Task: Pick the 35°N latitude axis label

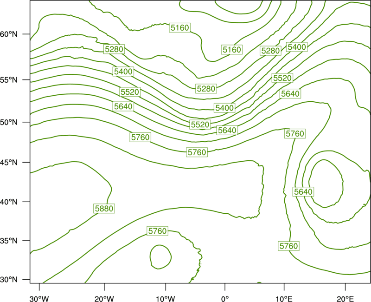Action: coord(9,241)
